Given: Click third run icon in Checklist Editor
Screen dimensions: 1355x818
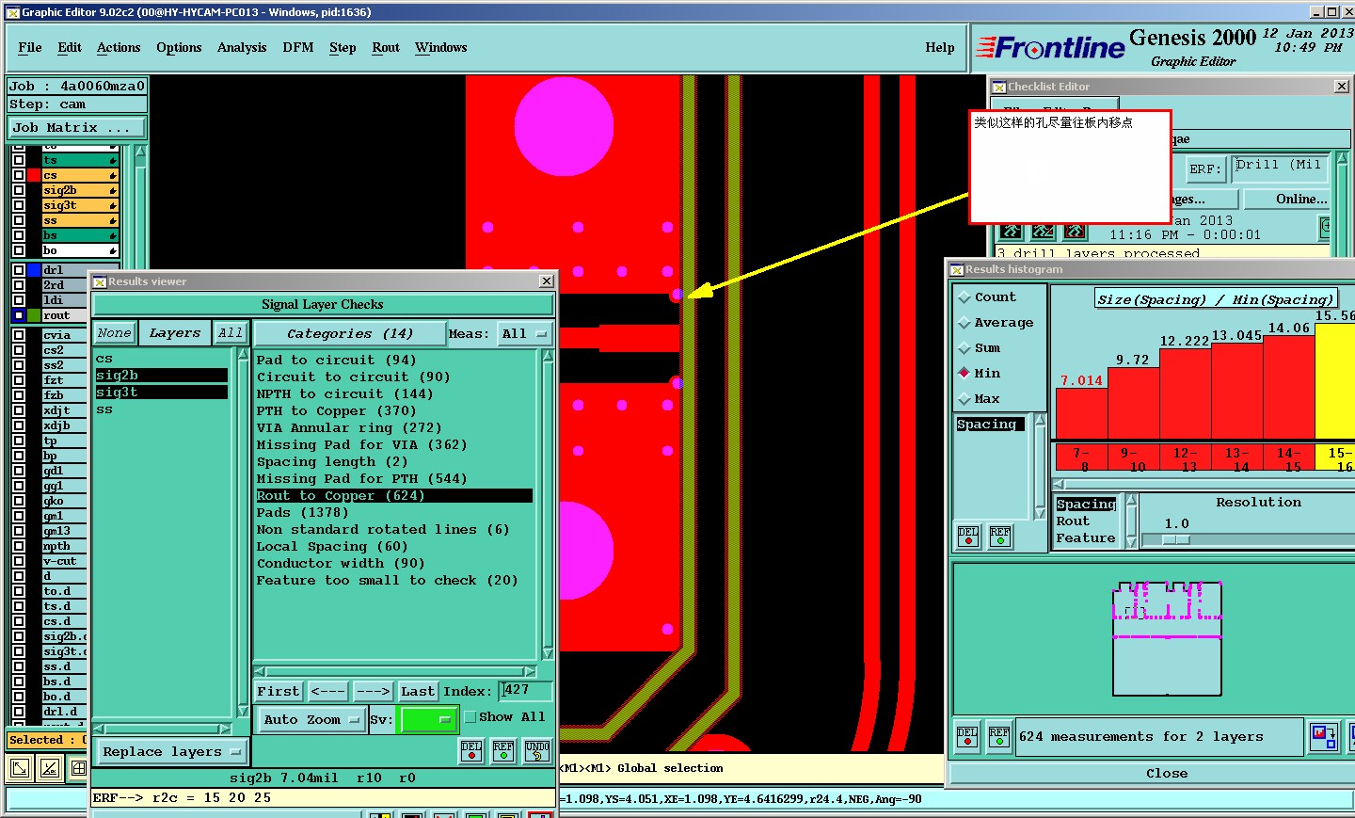Looking at the screenshot, I should click(1076, 231).
